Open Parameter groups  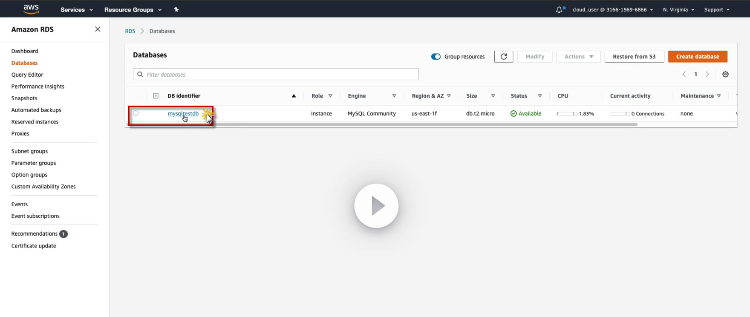tap(34, 163)
